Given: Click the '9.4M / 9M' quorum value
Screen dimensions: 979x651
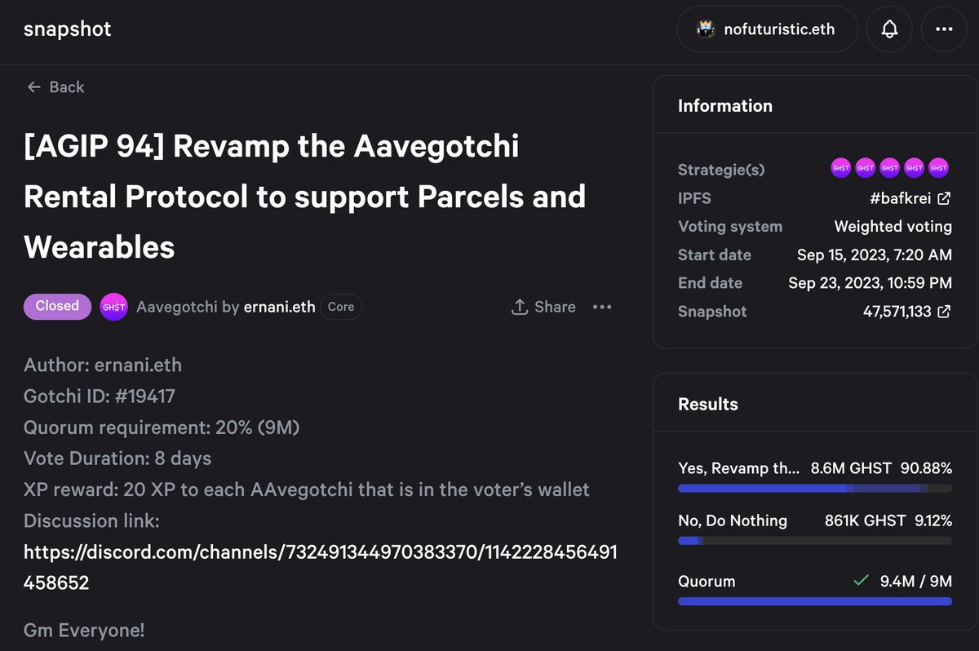Looking at the screenshot, I should coord(915,581).
